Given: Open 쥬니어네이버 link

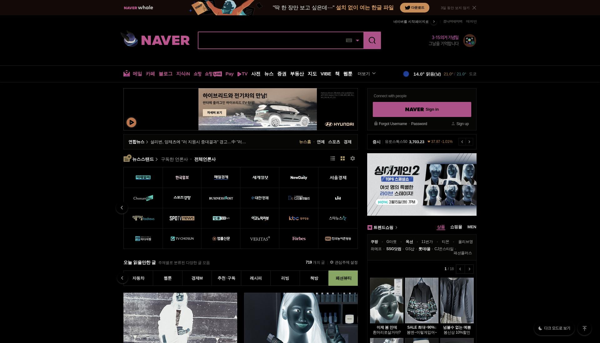Looking at the screenshot, I should 452,22.
